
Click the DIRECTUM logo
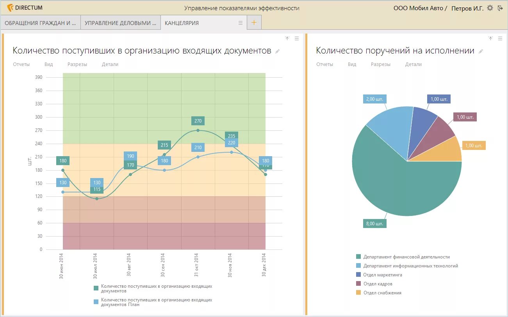25,8
